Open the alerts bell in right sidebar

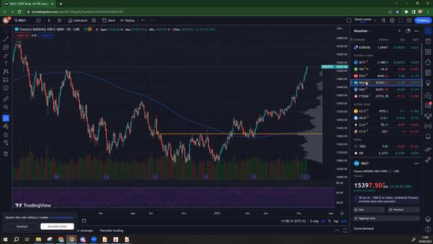428,136
